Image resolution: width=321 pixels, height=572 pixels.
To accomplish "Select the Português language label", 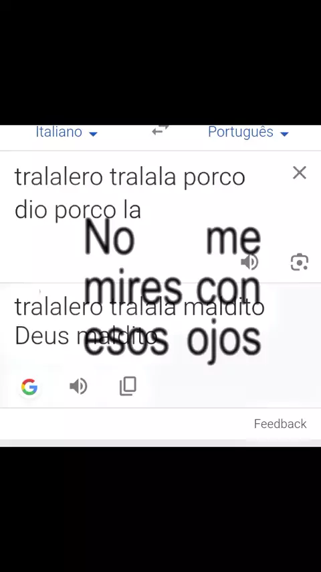I will [241, 132].
